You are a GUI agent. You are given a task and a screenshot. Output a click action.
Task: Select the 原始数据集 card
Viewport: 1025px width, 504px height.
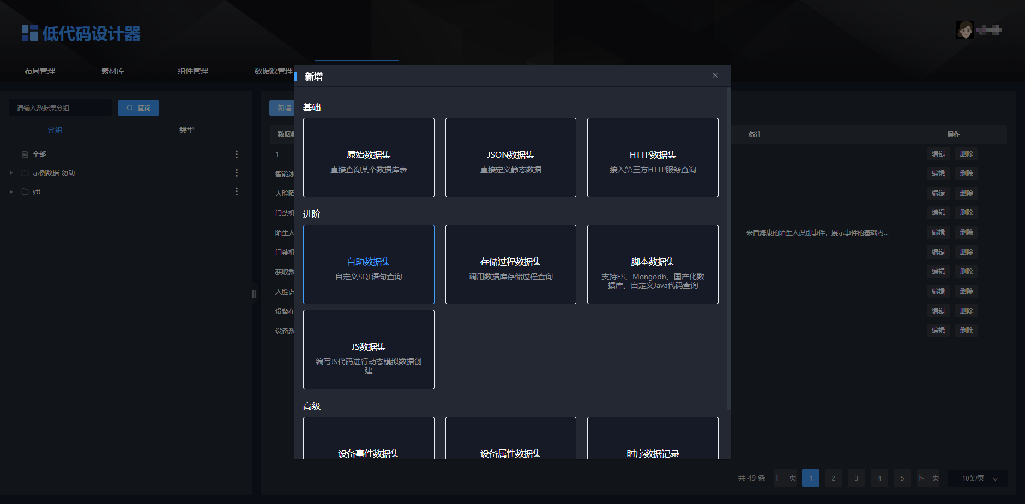pyautogui.click(x=369, y=158)
